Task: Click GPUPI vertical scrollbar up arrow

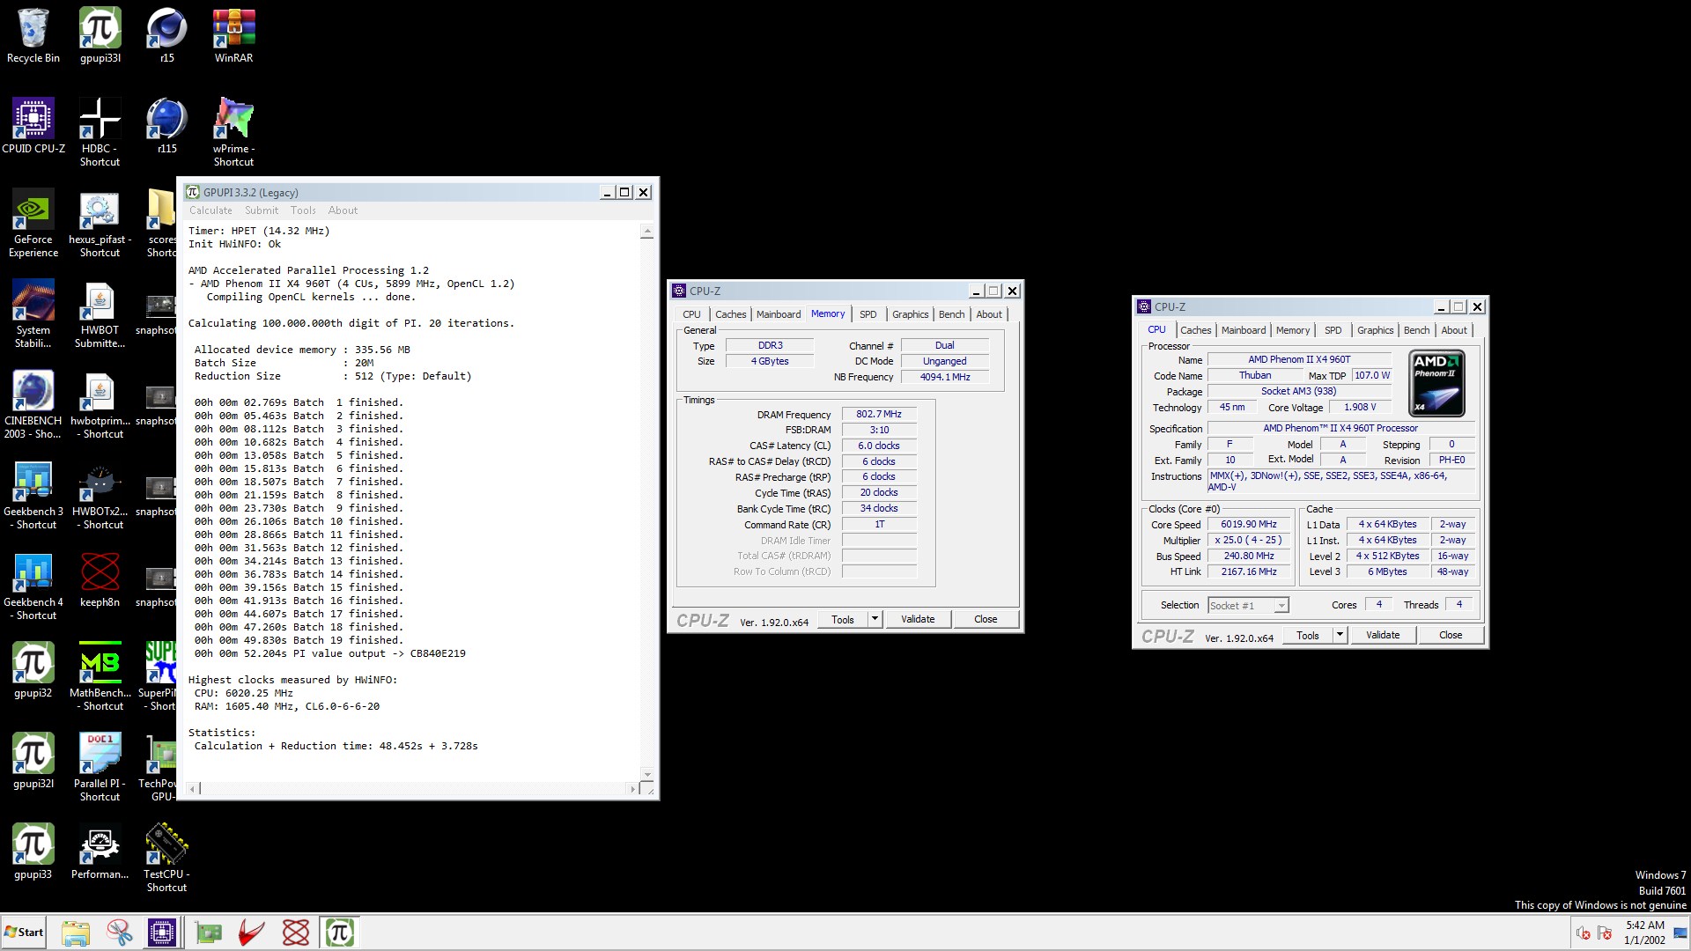Action: [x=647, y=232]
